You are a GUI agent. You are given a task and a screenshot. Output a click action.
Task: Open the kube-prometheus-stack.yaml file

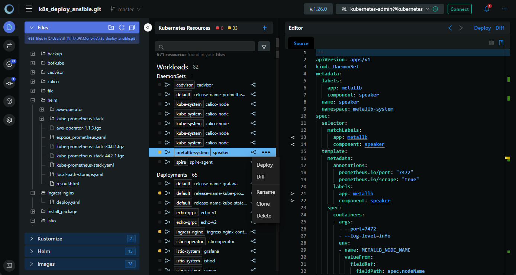click(x=85, y=165)
